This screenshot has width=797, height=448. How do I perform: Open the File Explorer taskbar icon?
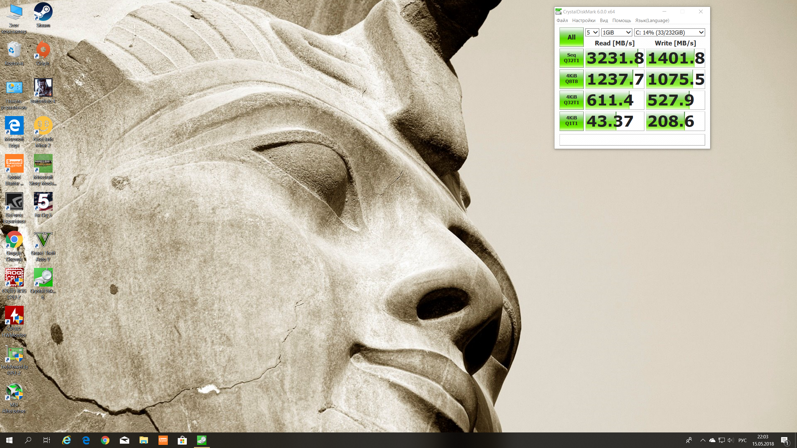pyautogui.click(x=144, y=440)
